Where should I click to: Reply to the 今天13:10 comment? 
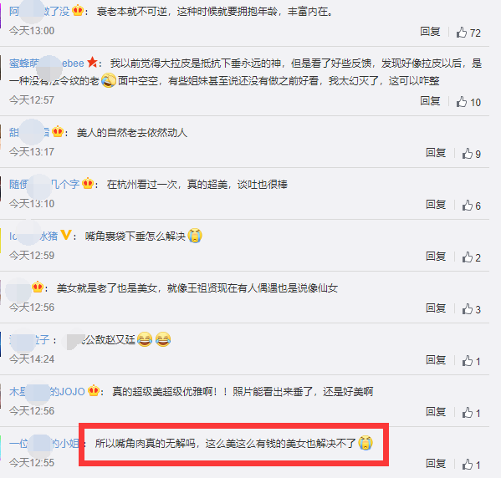pos(436,205)
